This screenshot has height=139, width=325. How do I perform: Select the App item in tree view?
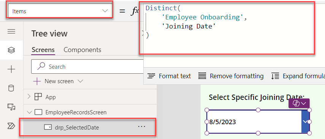pos(51,97)
